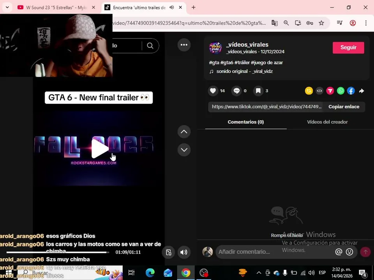
Task: Open the three-dots more options menu
Action: (x=184, y=45)
